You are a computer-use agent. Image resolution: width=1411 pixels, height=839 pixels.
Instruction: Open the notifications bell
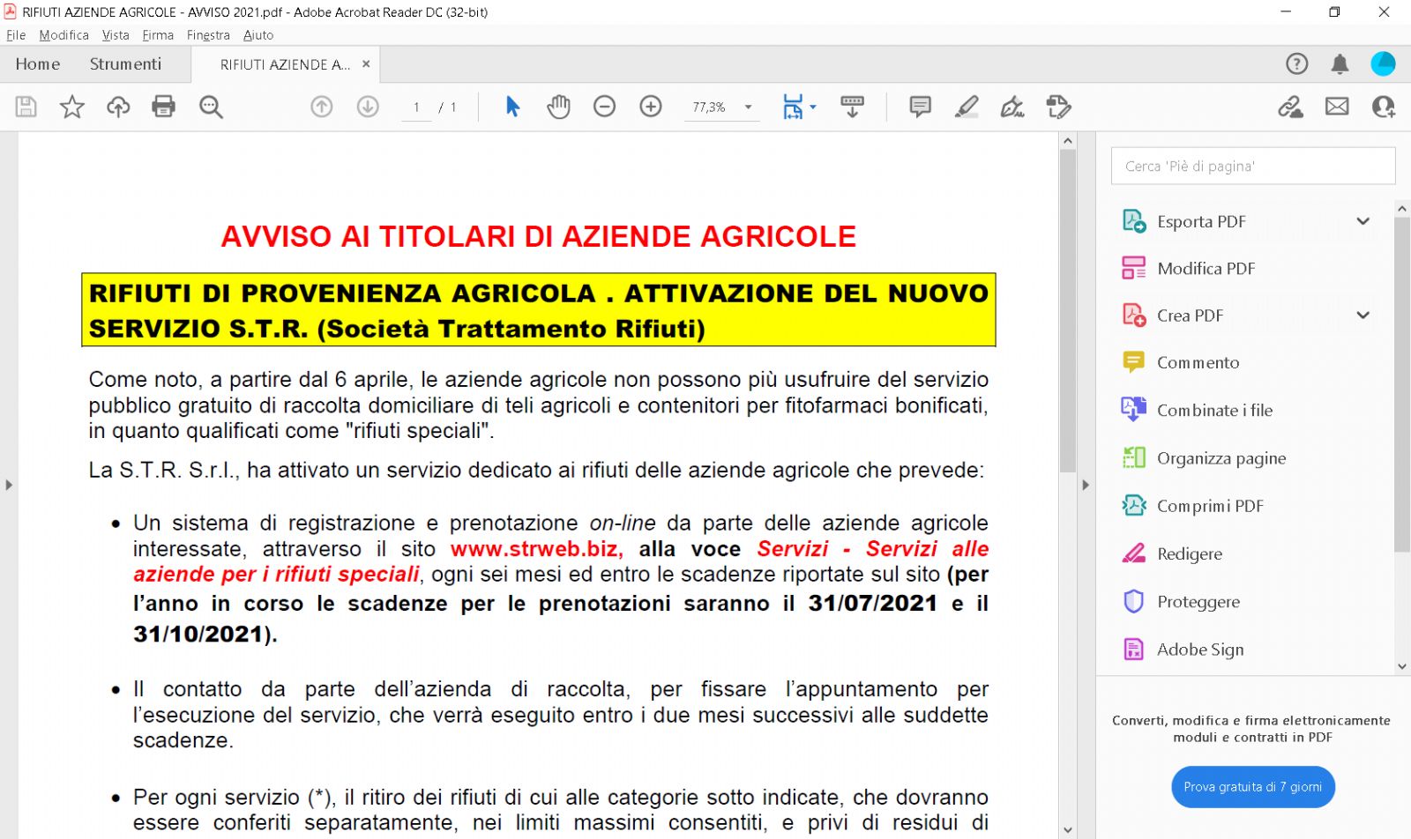[x=1340, y=63]
